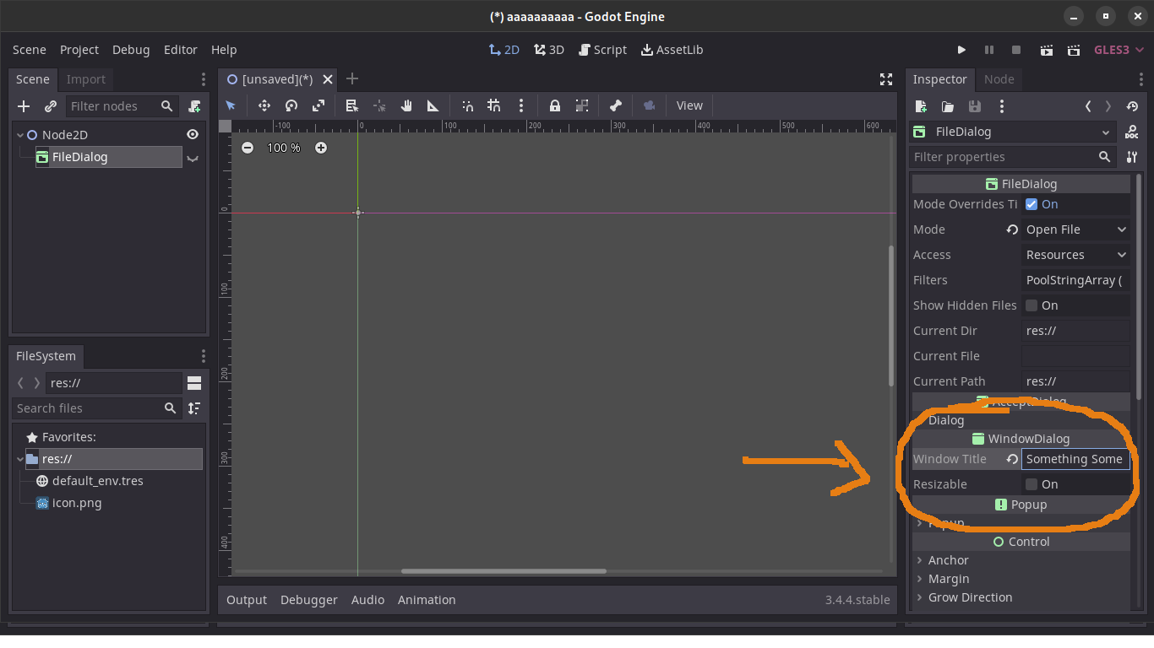Open Inspector history list icon
Screen dimensions: 1154x648
[1131, 106]
